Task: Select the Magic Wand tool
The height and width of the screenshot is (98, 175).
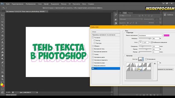Action: [2, 25]
